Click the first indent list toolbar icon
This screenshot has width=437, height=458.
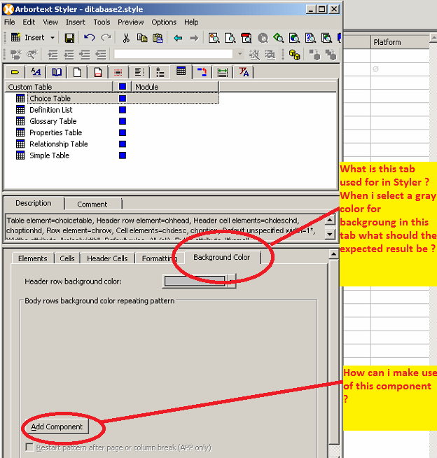53,55
